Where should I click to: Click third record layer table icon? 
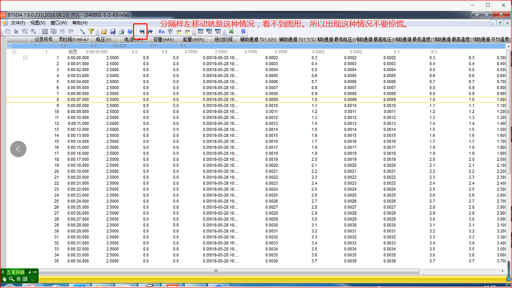tap(218, 31)
